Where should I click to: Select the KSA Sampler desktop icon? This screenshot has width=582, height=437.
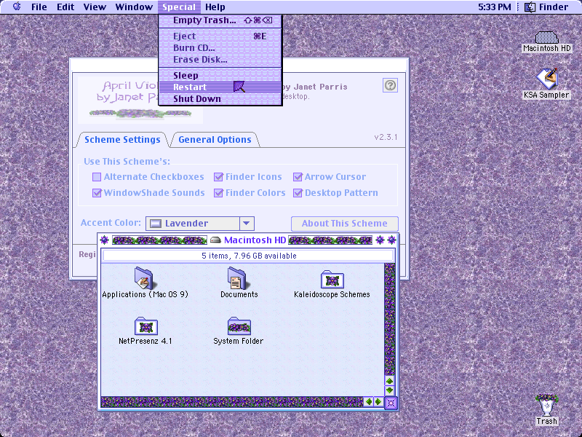547,78
